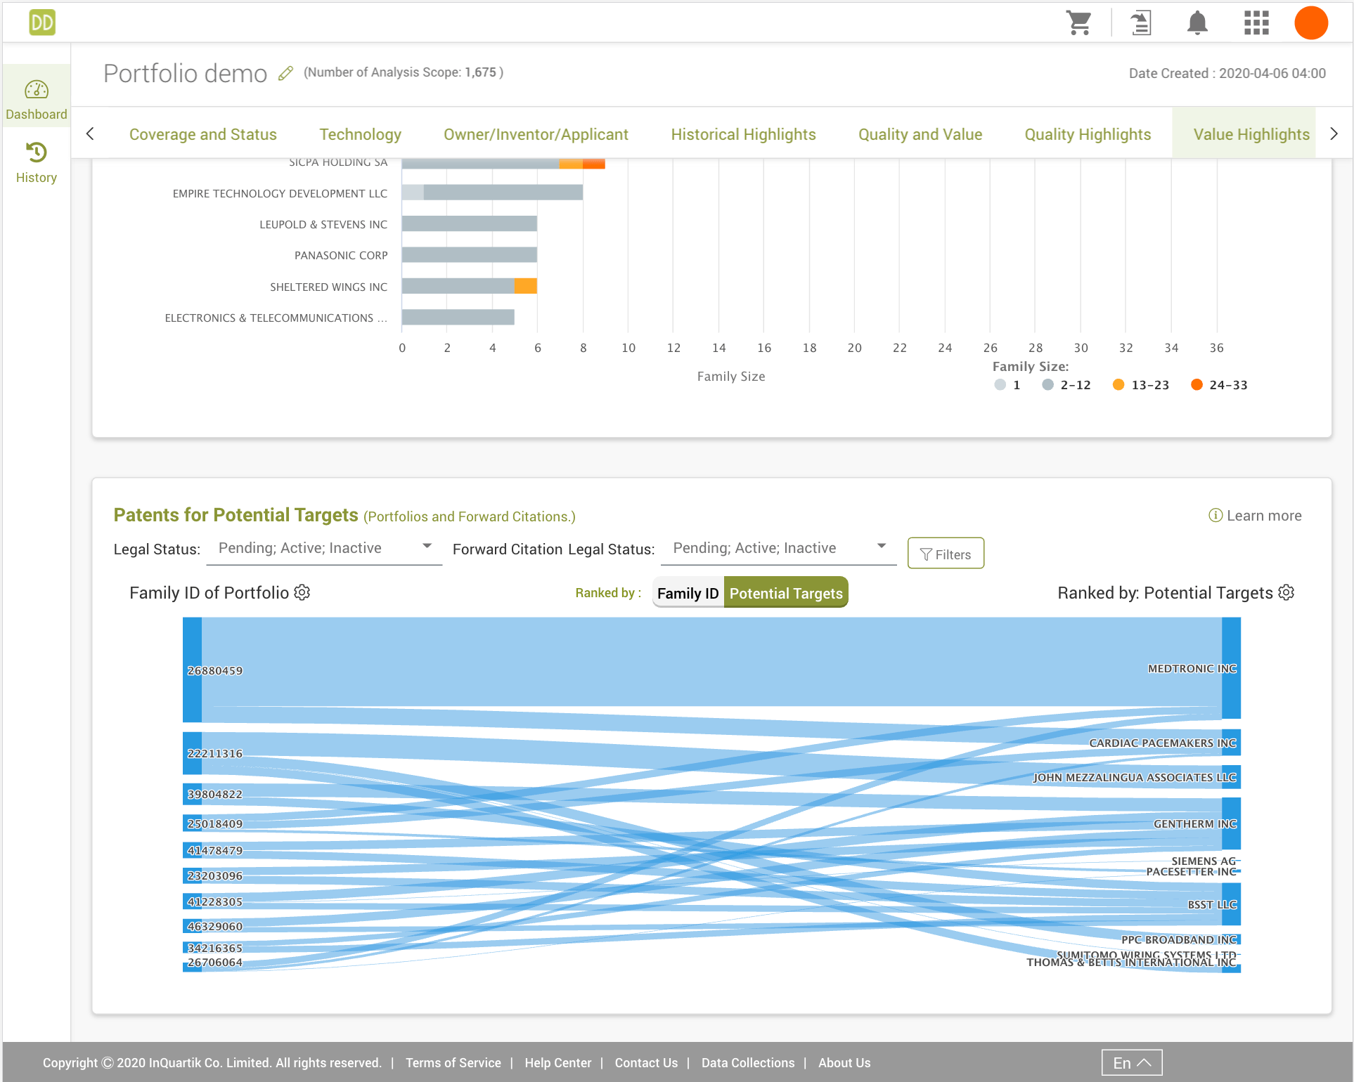Rank by Potential Targets toggle

(786, 593)
